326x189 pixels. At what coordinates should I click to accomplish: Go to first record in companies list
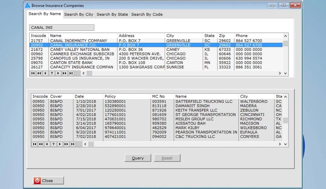coord(33,73)
